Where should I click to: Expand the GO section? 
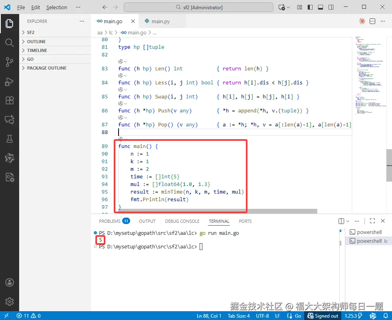pos(55,59)
